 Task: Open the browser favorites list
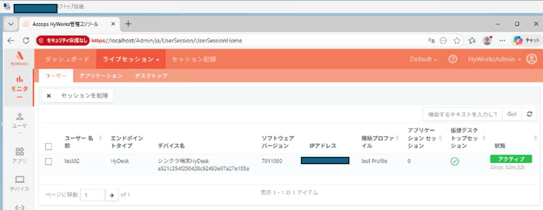(x=472, y=40)
